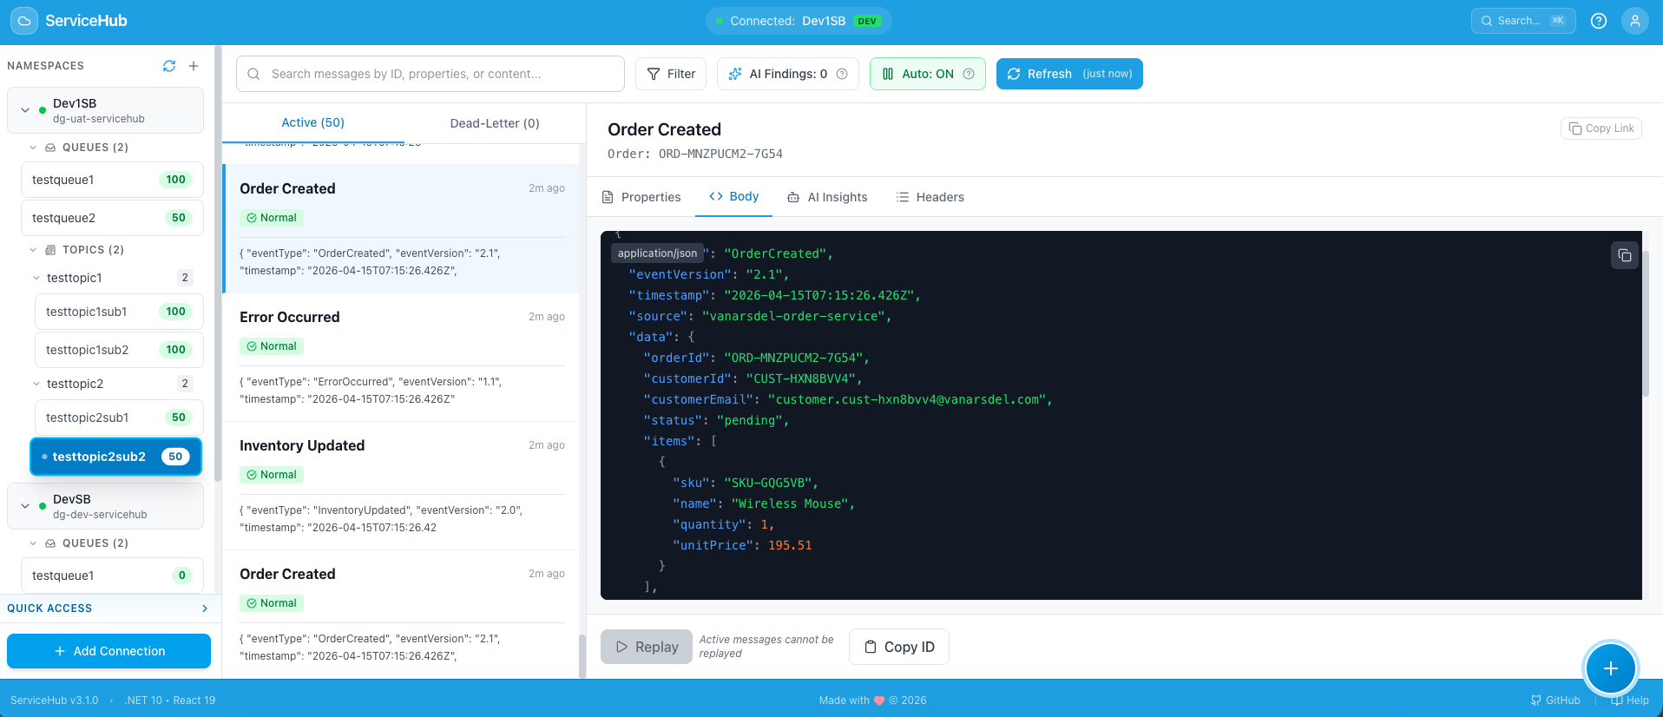Image resolution: width=1663 pixels, height=717 pixels.
Task: Click the floating blue plus action button
Action: (x=1611, y=668)
